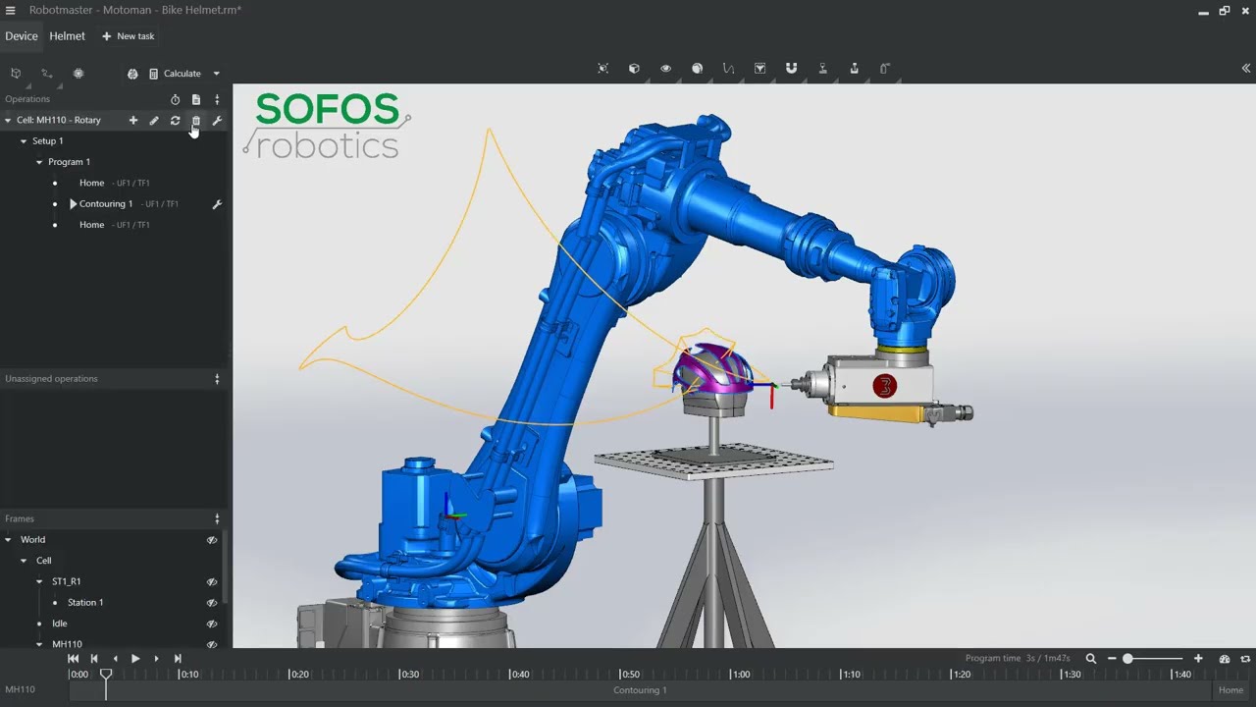Toggle visibility of the ST1_R1 frame
The height and width of the screenshot is (707, 1256).
tap(211, 581)
